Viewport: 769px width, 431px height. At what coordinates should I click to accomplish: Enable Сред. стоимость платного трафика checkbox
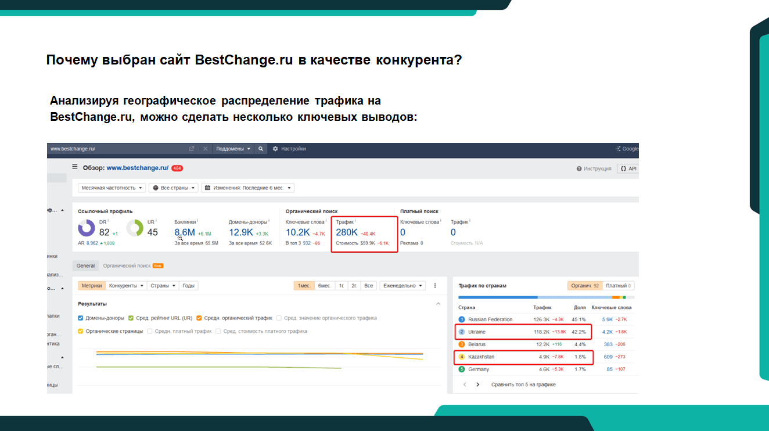pyautogui.click(x=218, y=331)
